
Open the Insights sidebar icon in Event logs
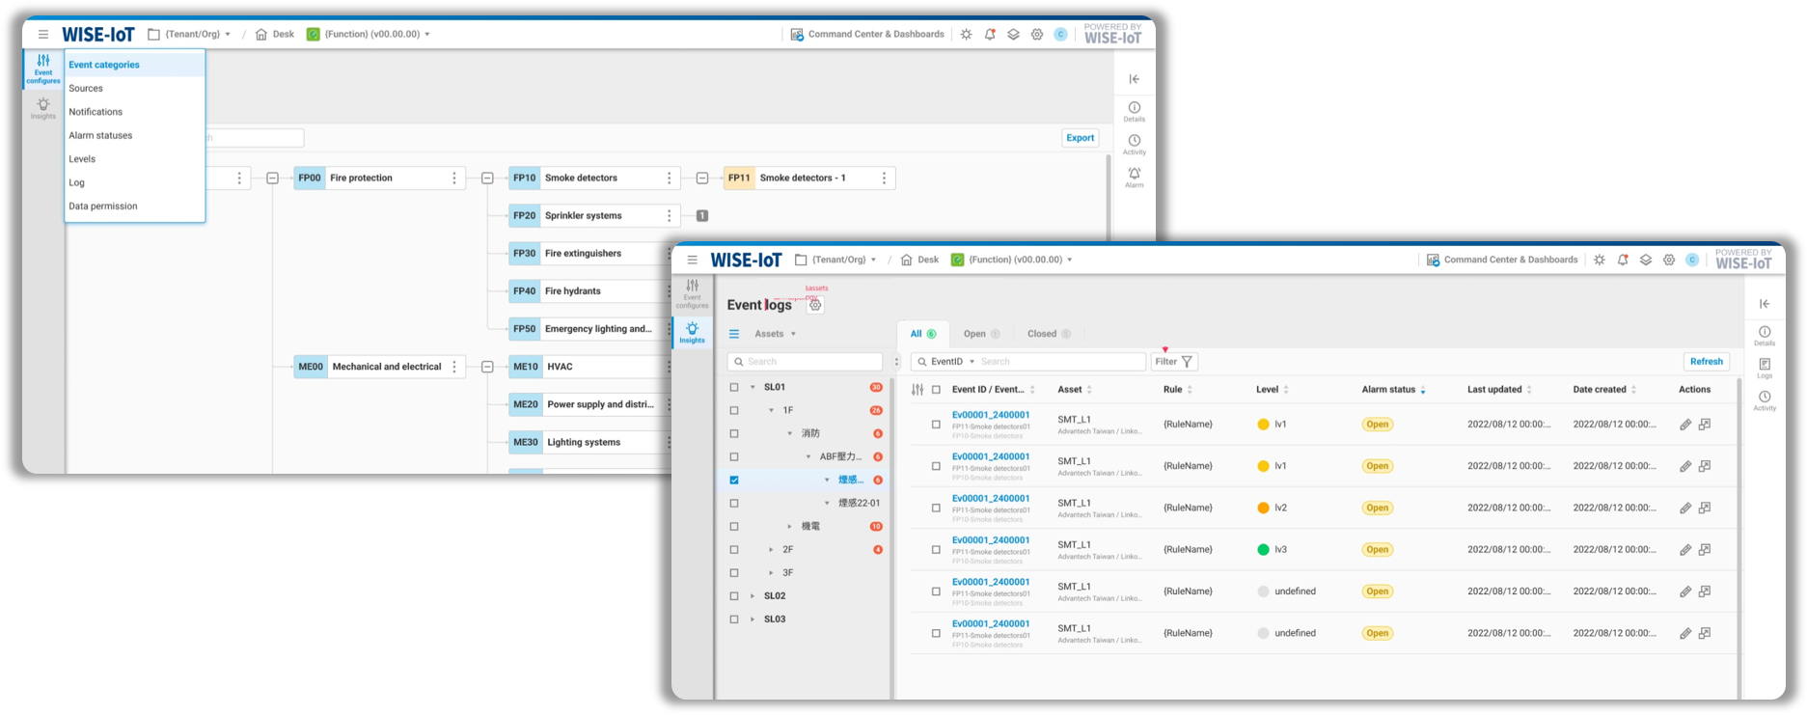[x=692, y=332]
